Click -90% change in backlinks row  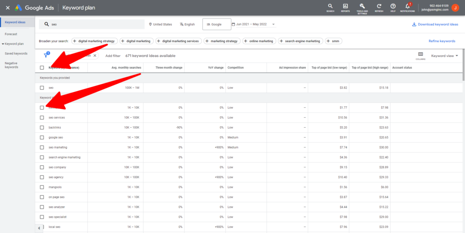click(x=179, y=128)
